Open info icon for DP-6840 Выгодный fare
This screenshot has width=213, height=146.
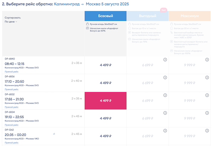165,60
